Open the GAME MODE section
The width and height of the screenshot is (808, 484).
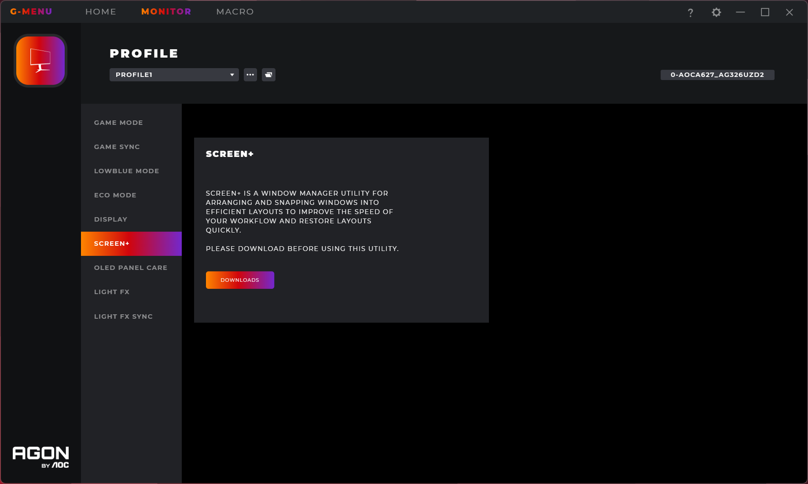pyautogui.click(x=131, y=123)
